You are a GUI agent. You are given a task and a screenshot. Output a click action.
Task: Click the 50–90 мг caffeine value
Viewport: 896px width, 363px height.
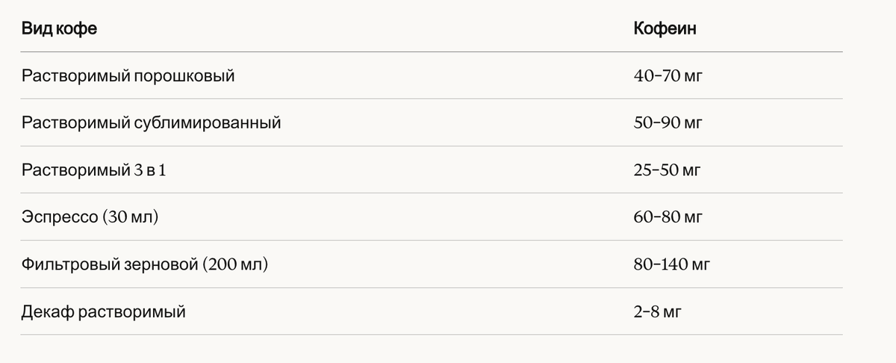668,123
